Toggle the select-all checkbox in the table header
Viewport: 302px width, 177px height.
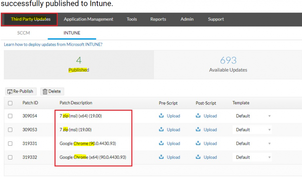coord(10,103)
